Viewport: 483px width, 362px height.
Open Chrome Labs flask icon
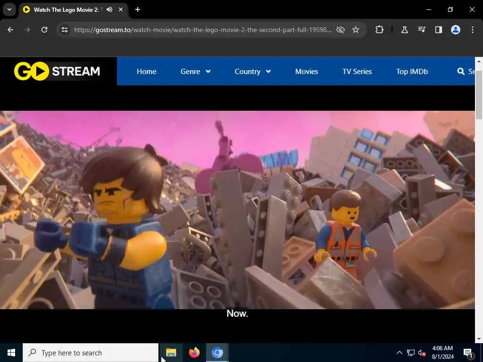pos(404,30)
